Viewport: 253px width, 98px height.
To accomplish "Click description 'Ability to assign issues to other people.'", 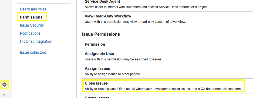I will 113,74.
